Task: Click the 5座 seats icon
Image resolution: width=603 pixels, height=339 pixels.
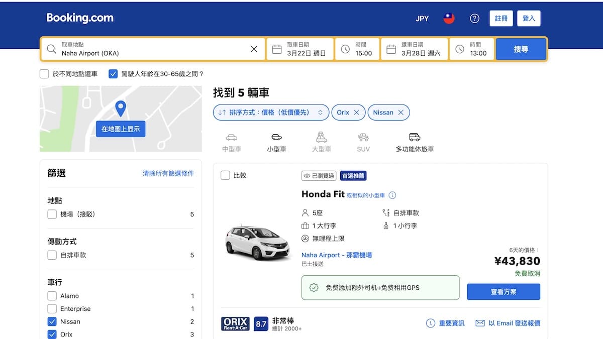Action: click(x=305, y=213)
